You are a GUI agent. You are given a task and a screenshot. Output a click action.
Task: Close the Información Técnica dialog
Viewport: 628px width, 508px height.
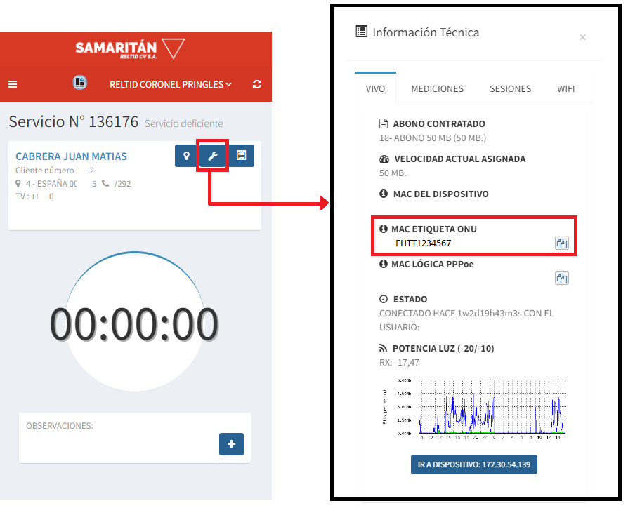582,37
